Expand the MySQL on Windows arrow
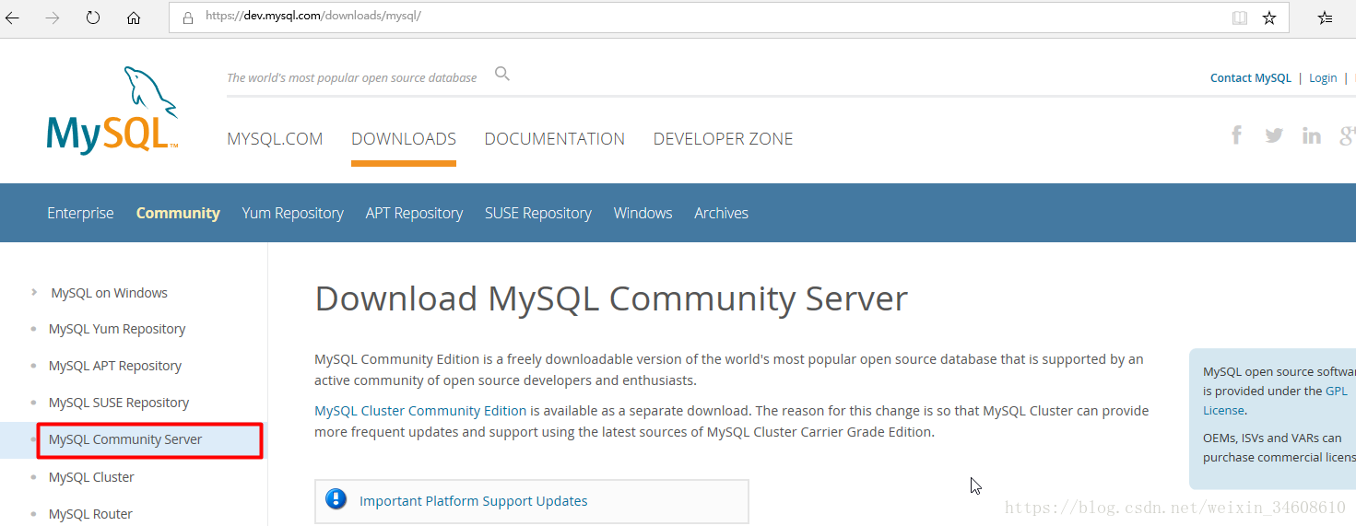 [x=34, y=292]
